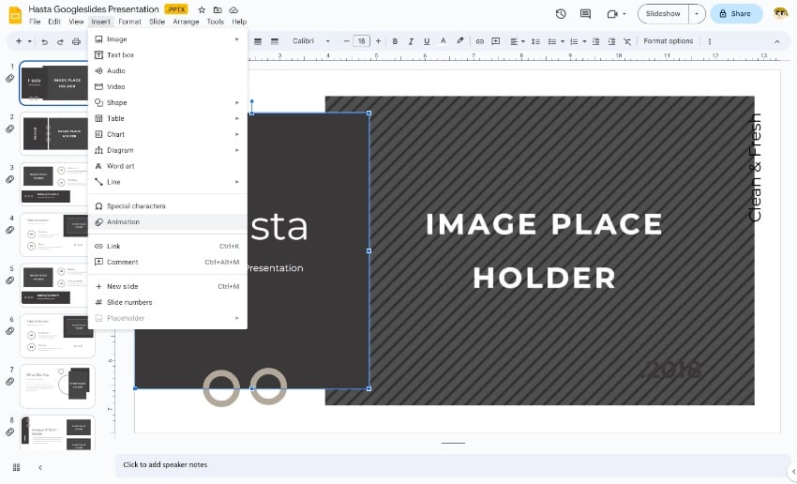Click the clear formatting icon
This screenshot has height=484, width=797.
click(627, 41)
